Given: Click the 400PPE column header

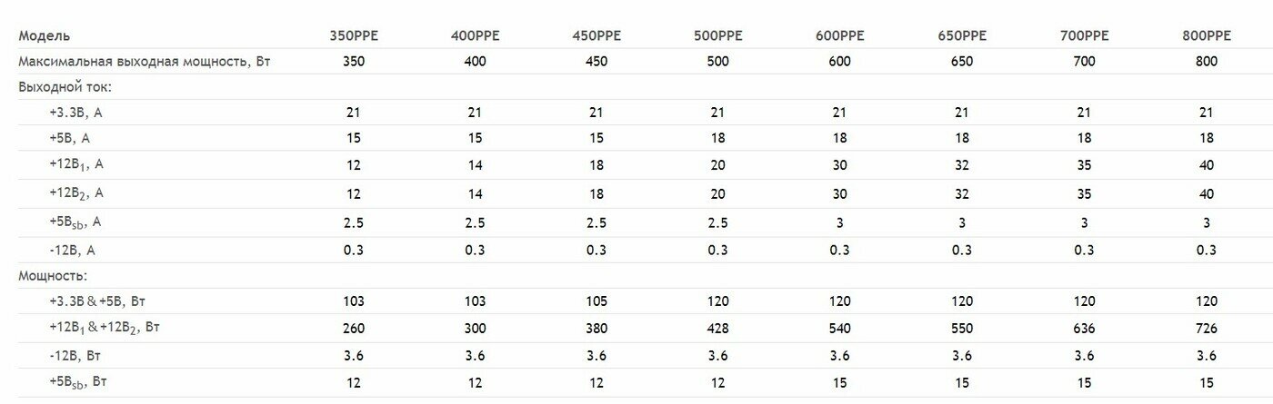Looking at the screenshot, I should (x=476, y=36).
